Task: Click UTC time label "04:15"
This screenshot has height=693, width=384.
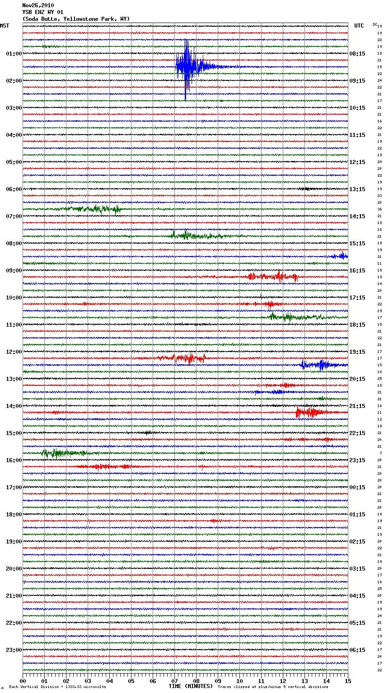Action: click(x=357, y=596)
